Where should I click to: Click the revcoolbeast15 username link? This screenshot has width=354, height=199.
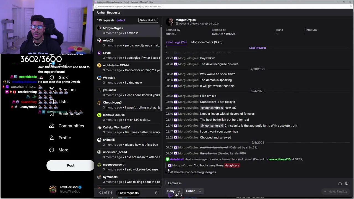coord(280,159)
